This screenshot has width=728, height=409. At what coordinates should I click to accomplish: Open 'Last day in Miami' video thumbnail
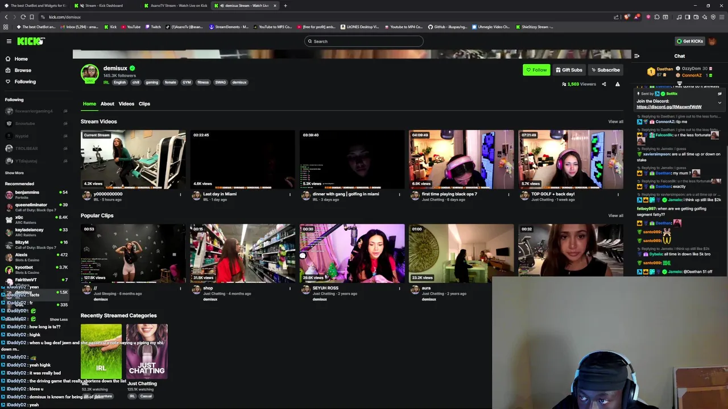point(242,160)
